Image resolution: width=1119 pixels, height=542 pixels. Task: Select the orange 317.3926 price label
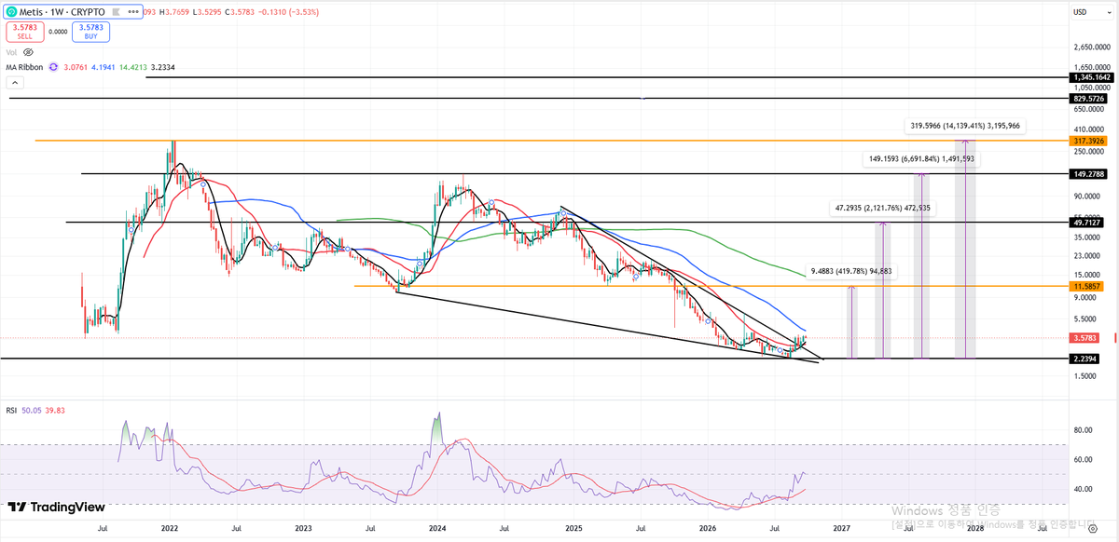click(1087, 141)
